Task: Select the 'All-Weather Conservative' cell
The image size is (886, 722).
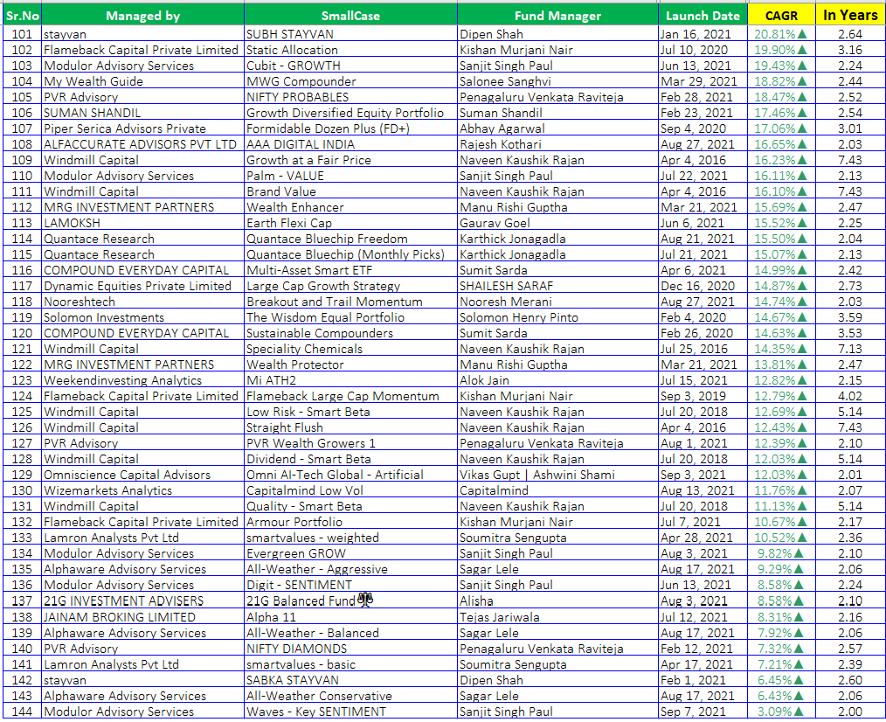Action: pyautogui.click(x=351, y=696)
